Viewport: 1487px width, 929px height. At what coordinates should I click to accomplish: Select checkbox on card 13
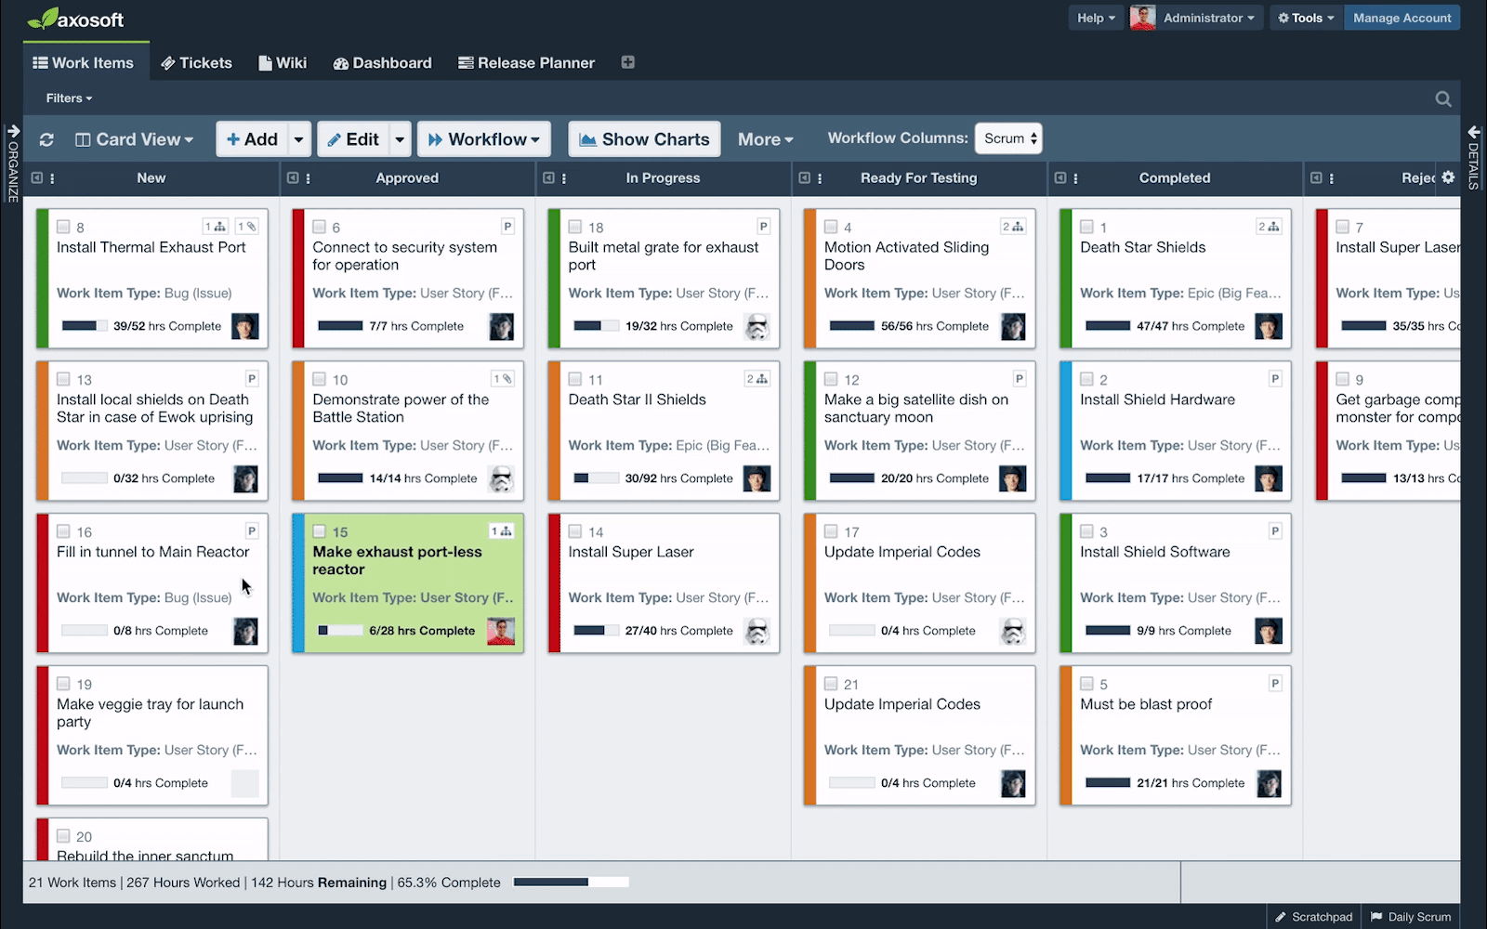[x=63, y=379]
